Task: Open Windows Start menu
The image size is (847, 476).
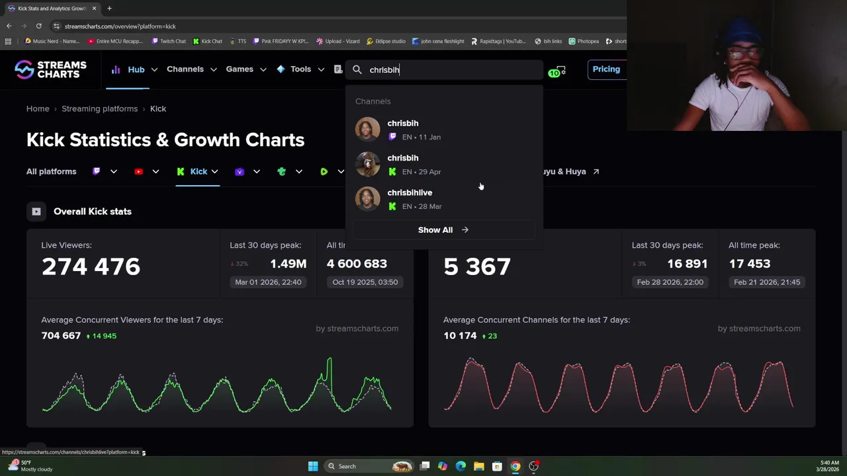Action: 313,466
